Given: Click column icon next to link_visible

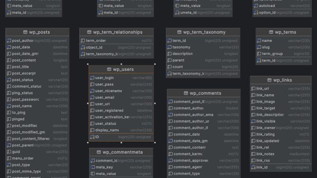Looking at the screenshot, I should pyautogui.click(x=253, y=121).
